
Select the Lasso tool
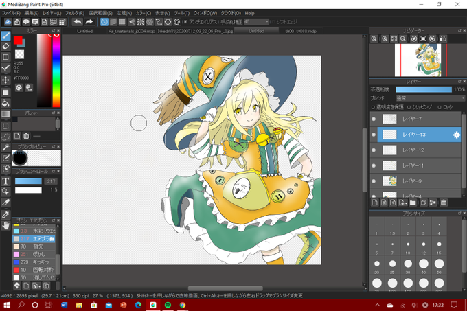click(5, 137)
